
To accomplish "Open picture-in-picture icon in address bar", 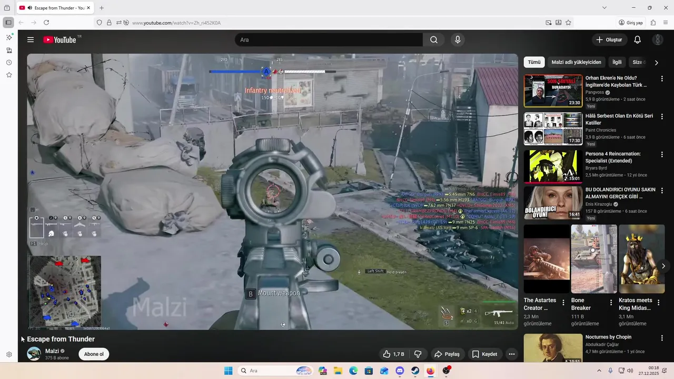I will click(x=549, y=23).
